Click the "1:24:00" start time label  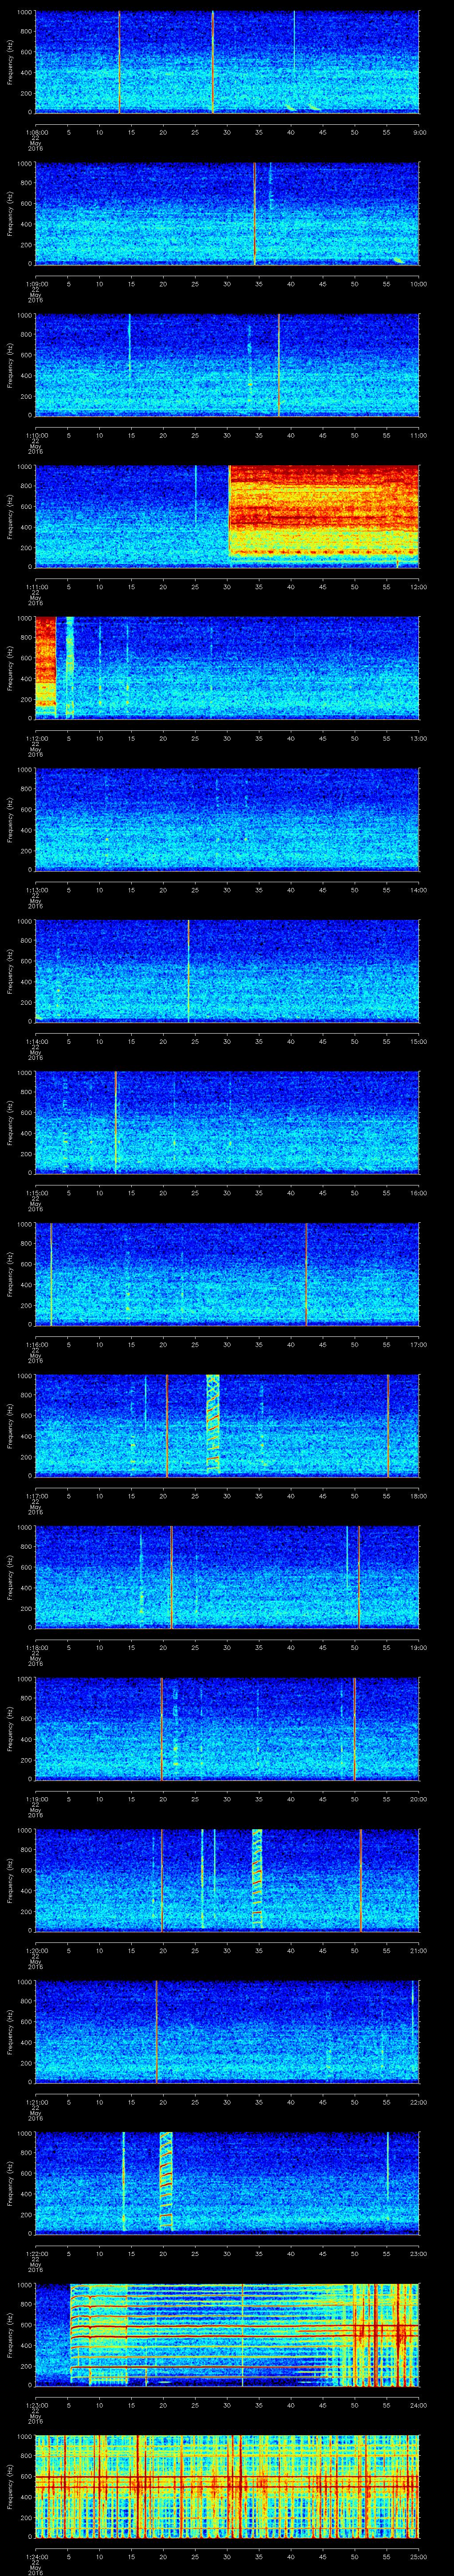[x=36, y=2557]
